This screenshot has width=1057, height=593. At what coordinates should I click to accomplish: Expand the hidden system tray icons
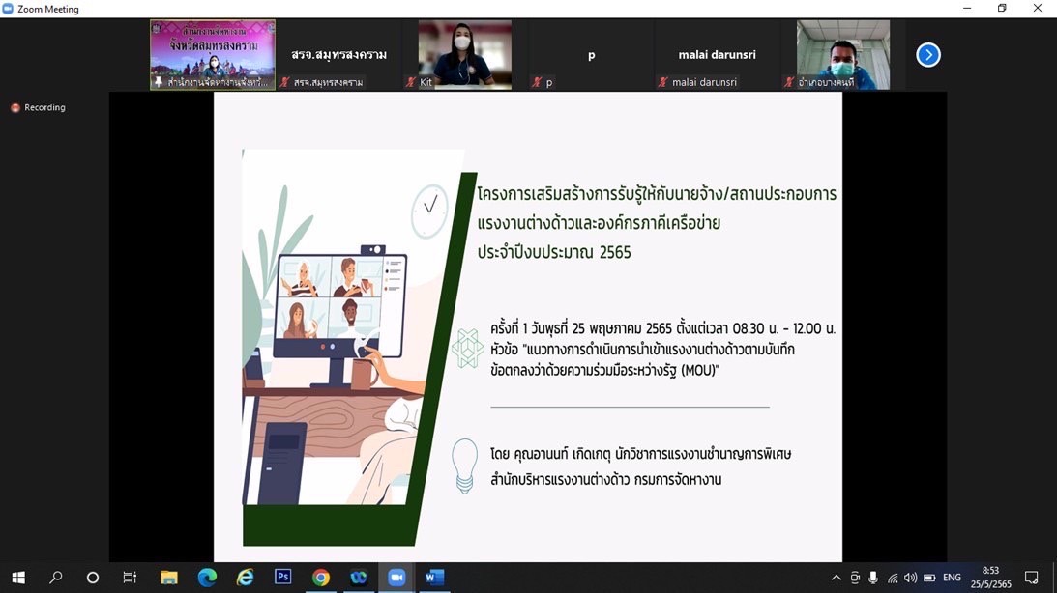(x=837, y=578)
